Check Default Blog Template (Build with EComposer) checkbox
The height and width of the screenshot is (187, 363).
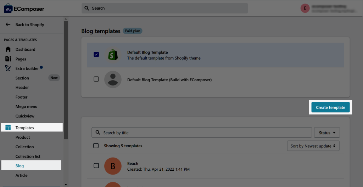coord(96,79)
